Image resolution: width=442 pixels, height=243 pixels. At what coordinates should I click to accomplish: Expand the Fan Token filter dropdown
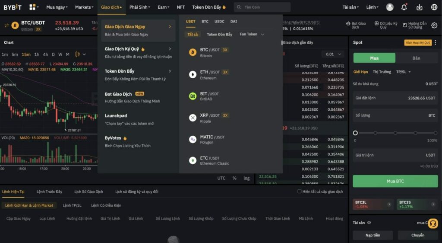[x=252, y=34]
